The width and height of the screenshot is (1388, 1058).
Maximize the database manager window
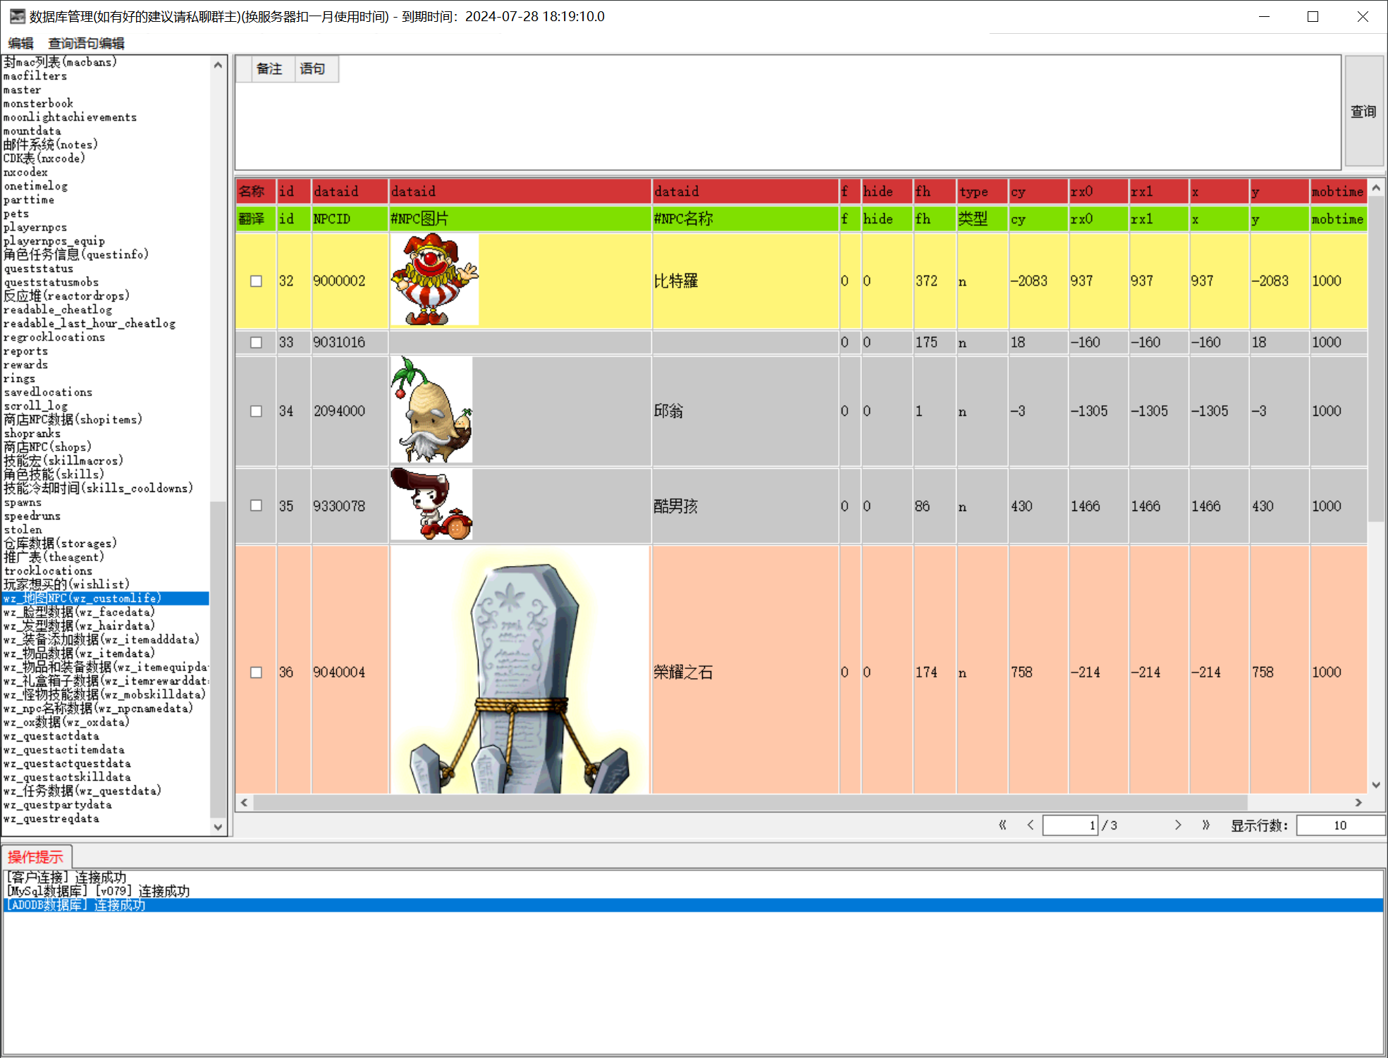[1313, 16]
